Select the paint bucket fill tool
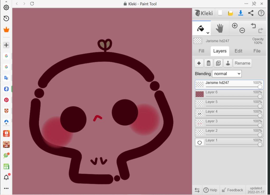 (201, 28)
